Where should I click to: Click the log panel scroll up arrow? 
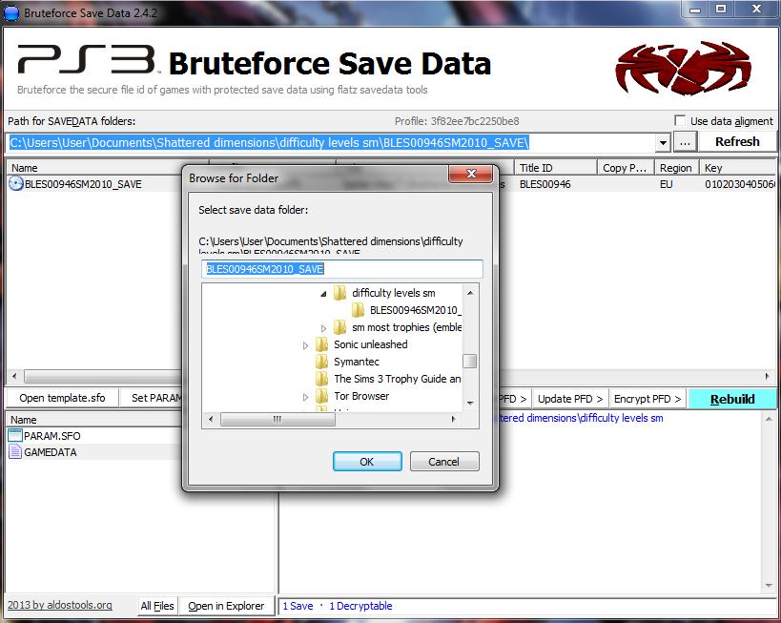(x=769, y=419)
